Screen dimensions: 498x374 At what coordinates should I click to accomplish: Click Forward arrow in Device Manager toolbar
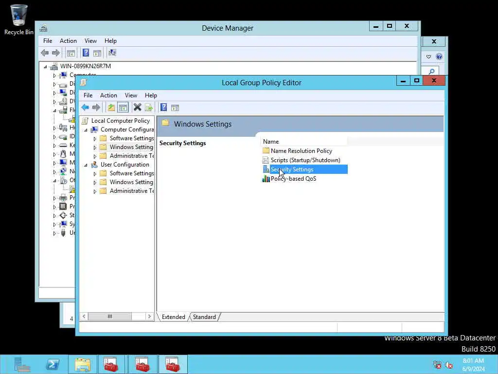pyautogui.click(x=56, y=53)
